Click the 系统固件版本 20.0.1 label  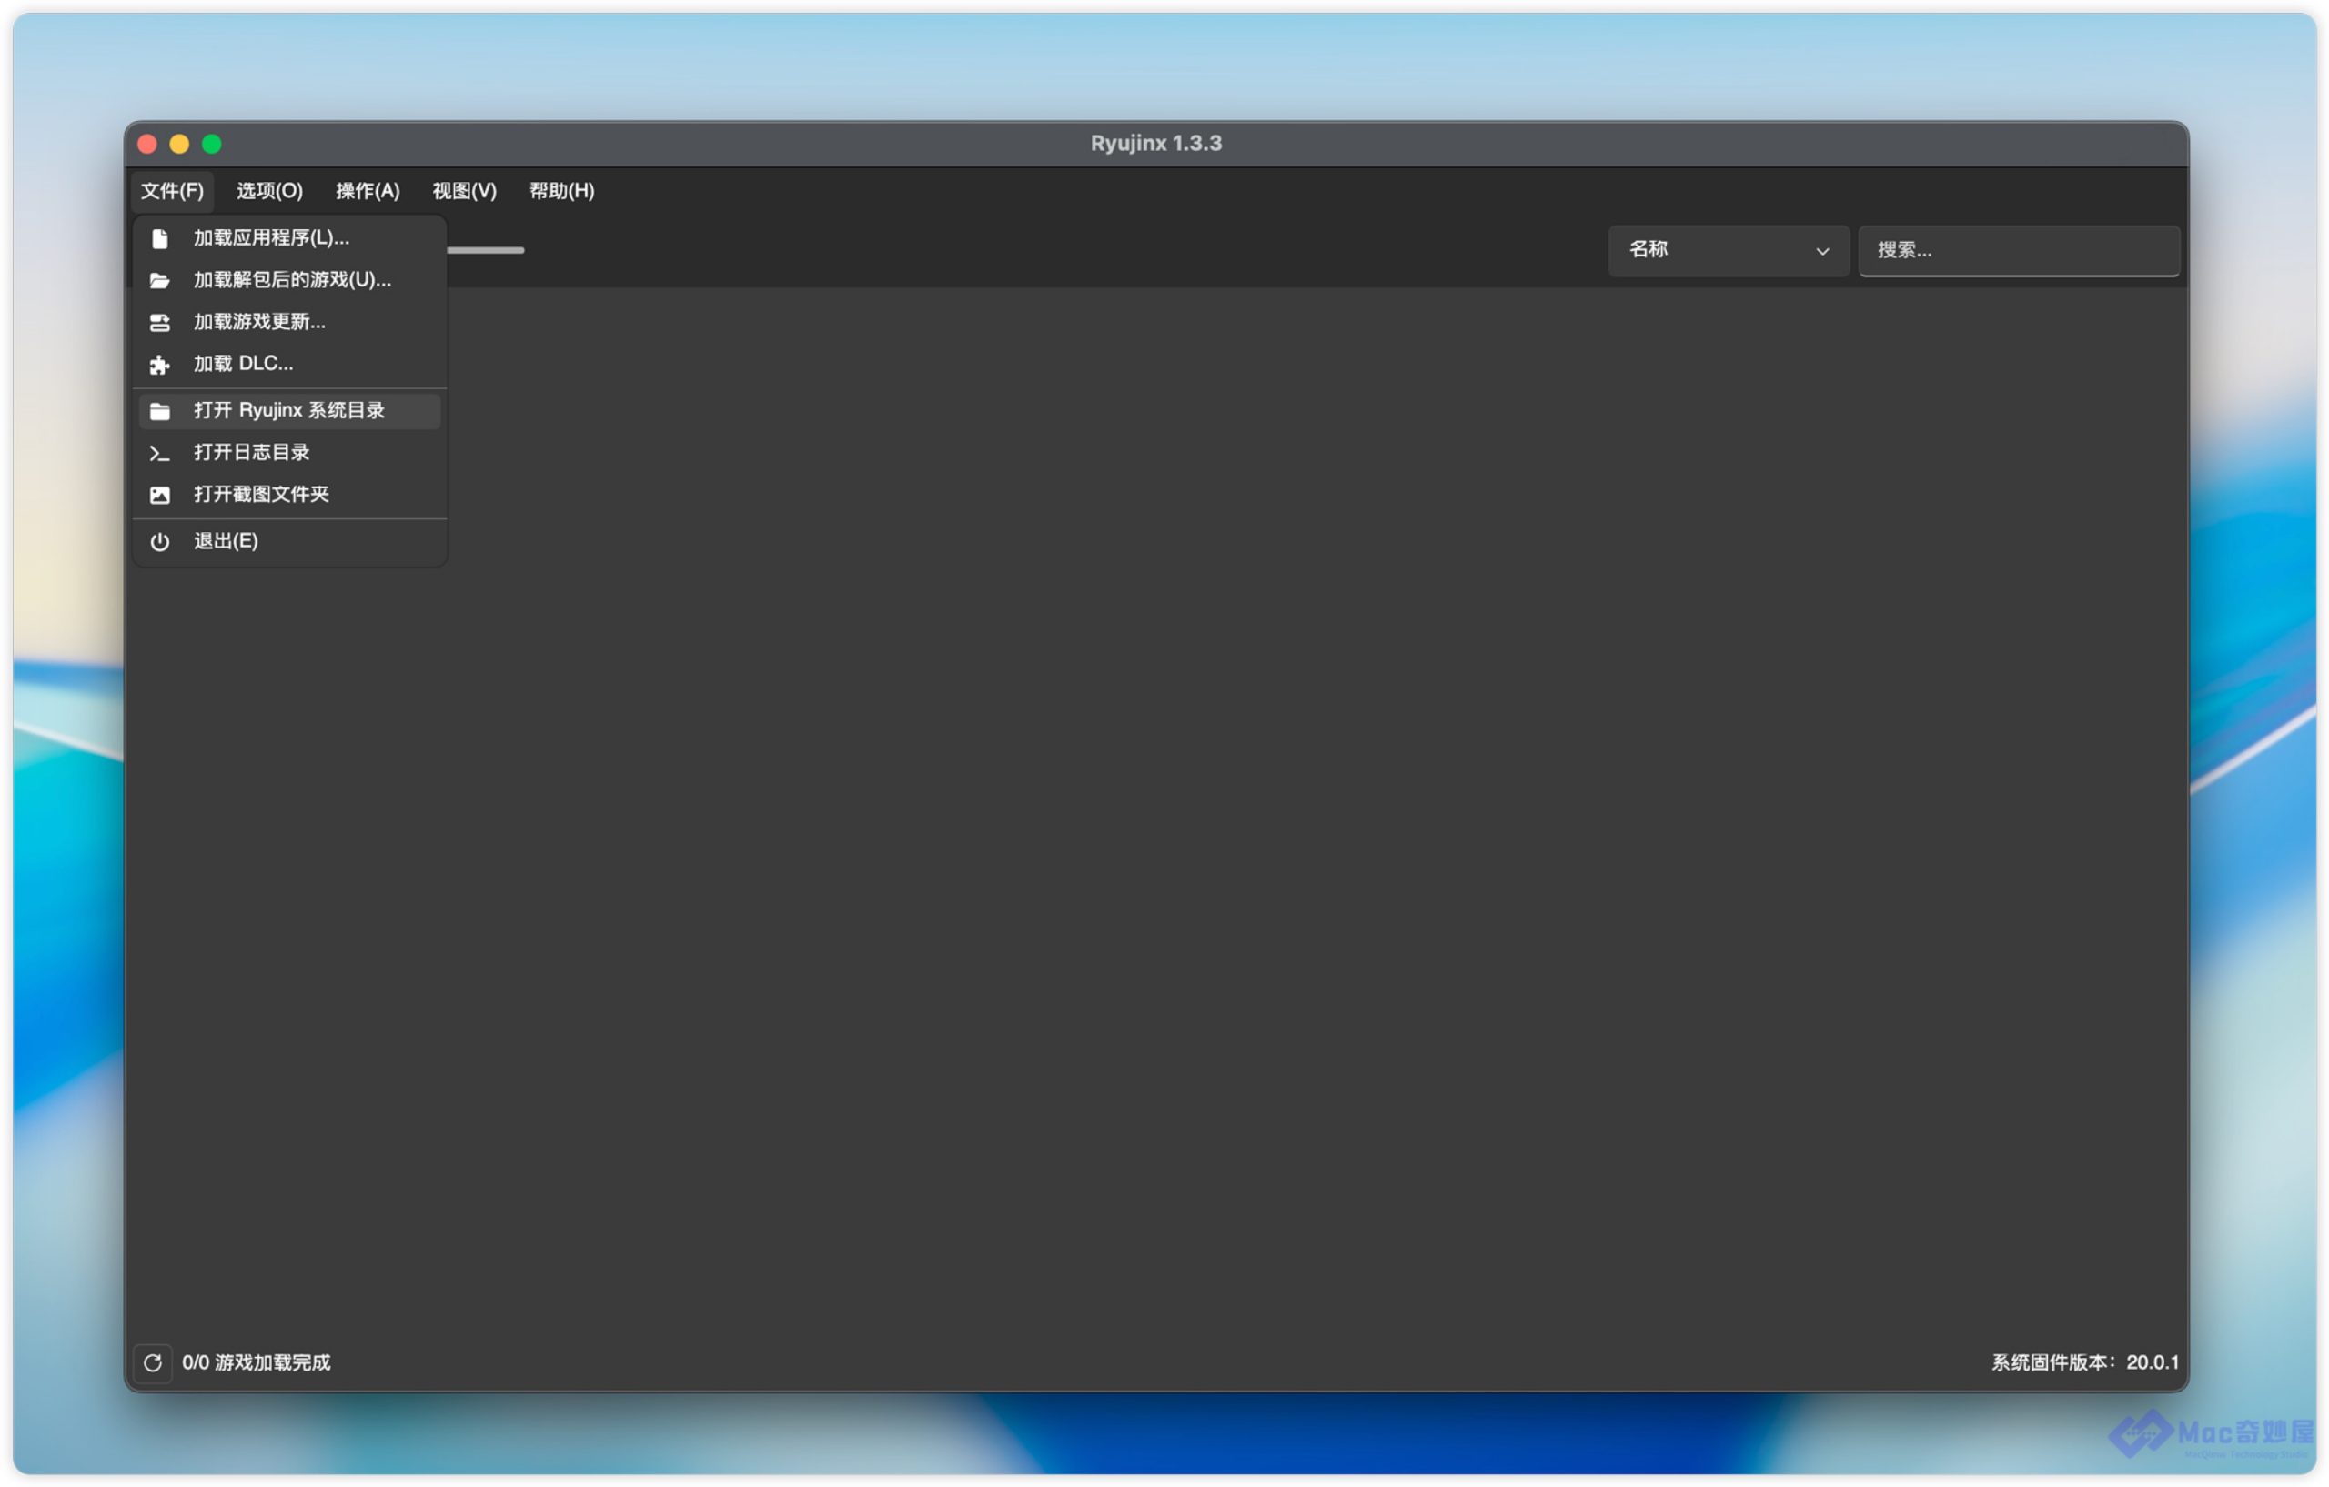pos(2083,1362)
